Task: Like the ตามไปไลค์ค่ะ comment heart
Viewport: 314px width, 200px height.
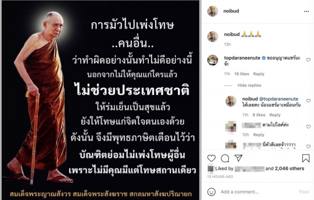Action: (309, 126)
